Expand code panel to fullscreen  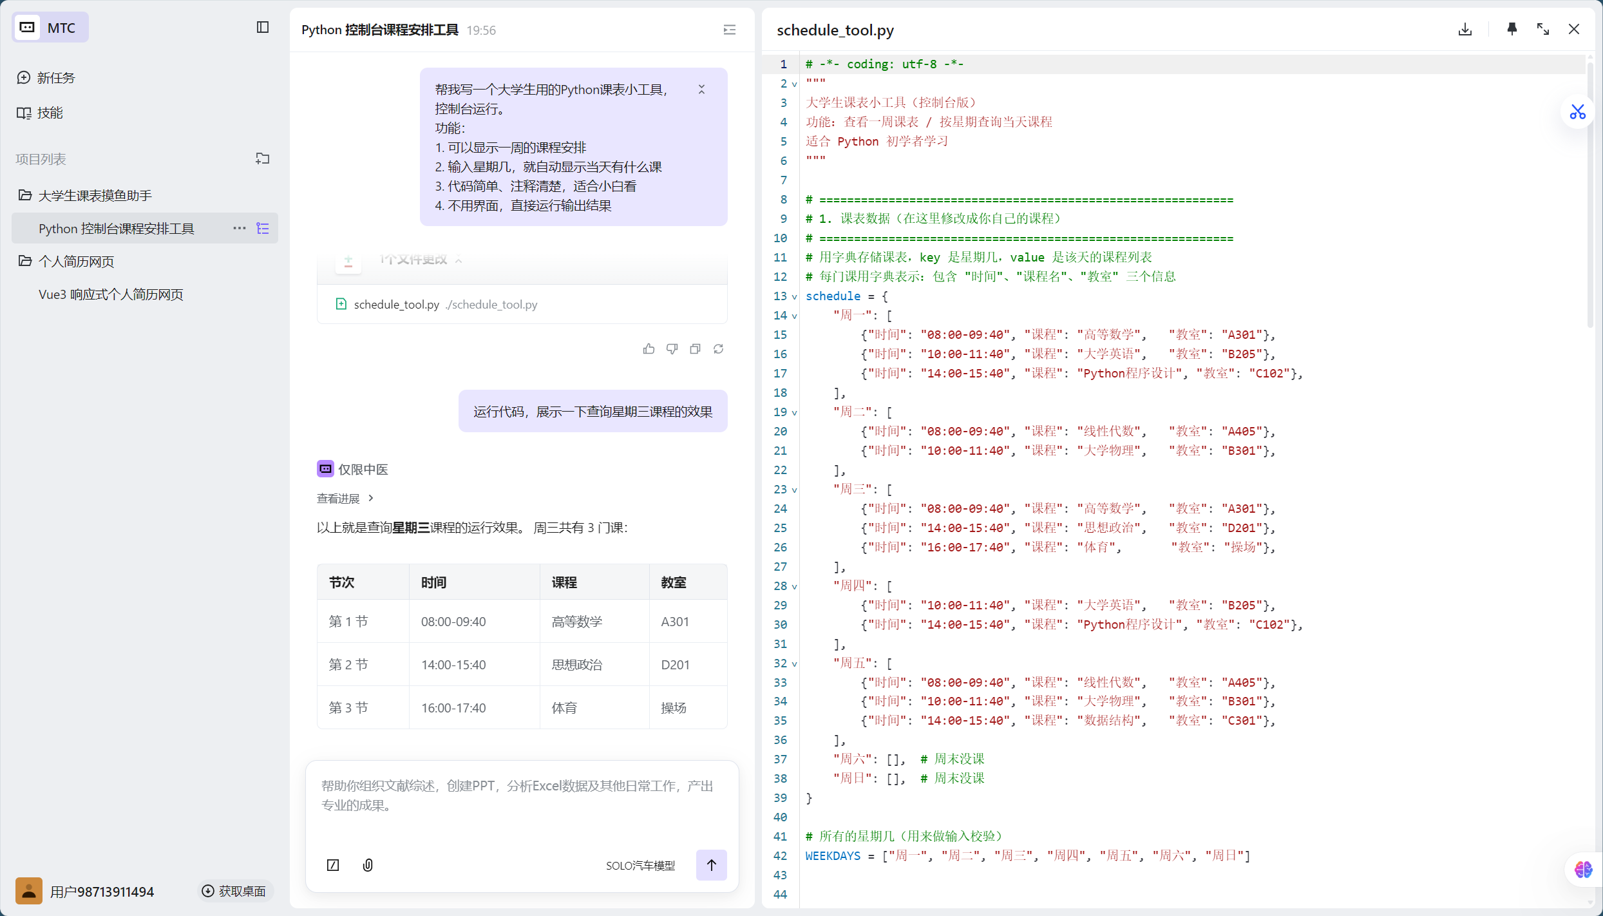point(1542,29)
